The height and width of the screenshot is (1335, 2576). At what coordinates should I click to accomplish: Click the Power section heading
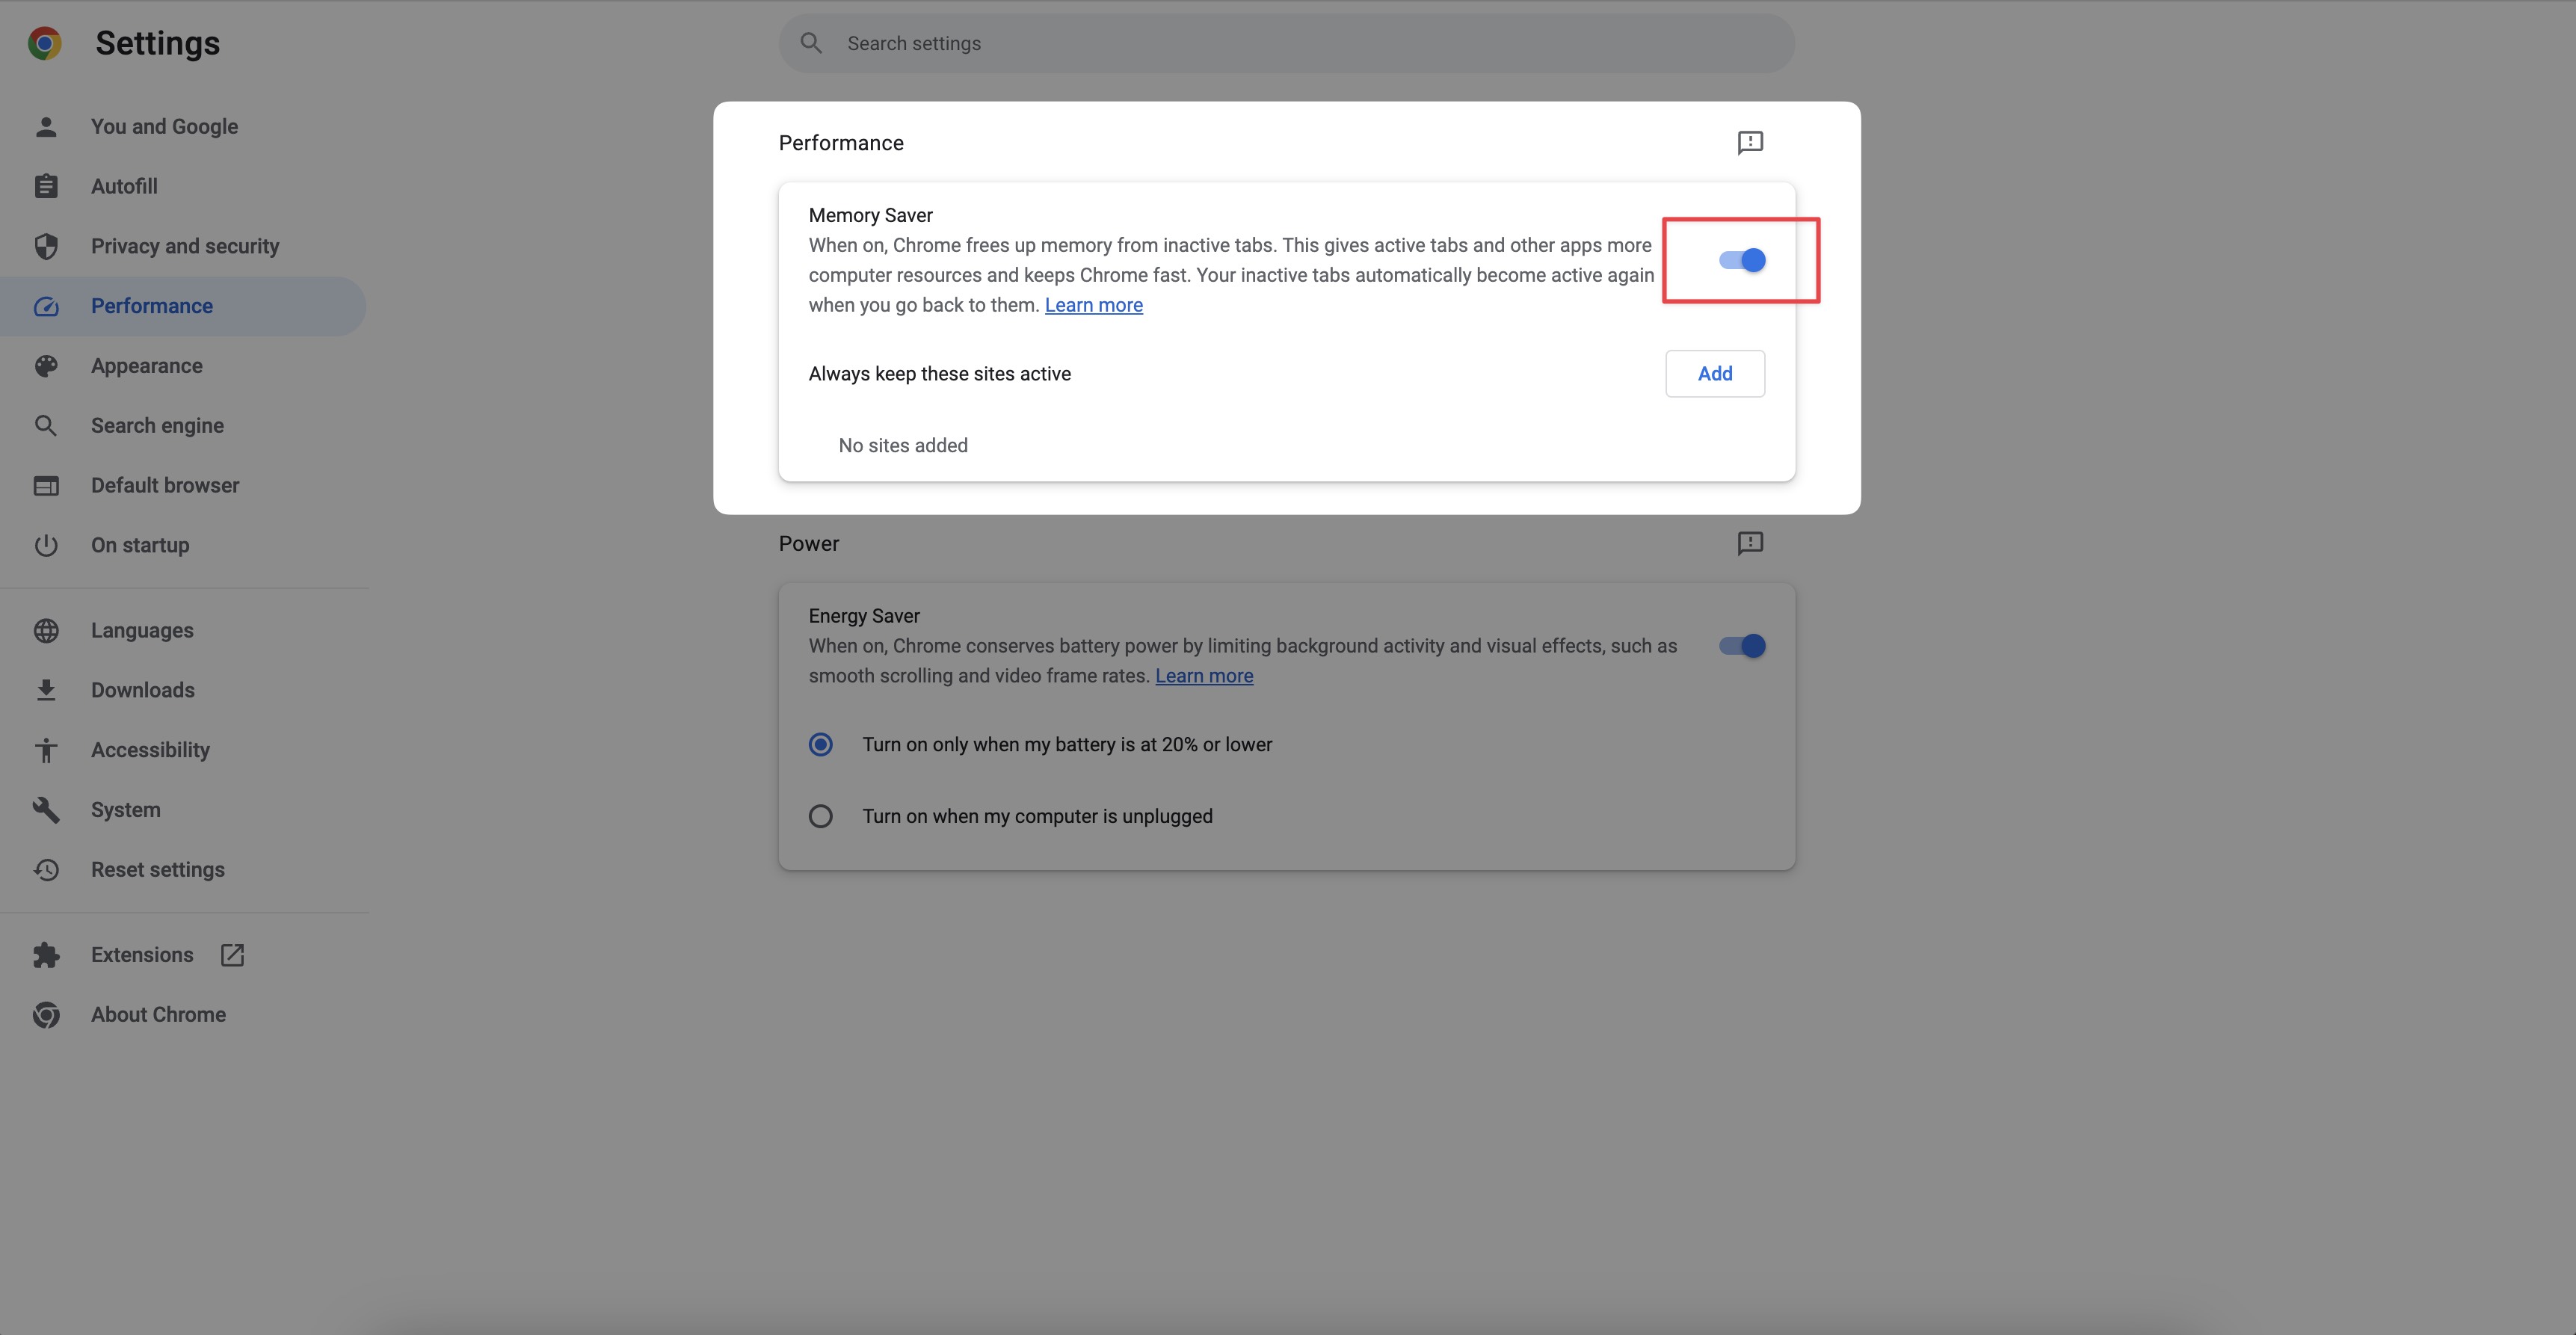point(808,543)
